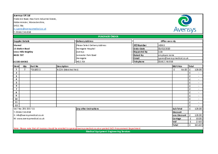Open 'Please Select Delivery Address' field

coord(91,45)
